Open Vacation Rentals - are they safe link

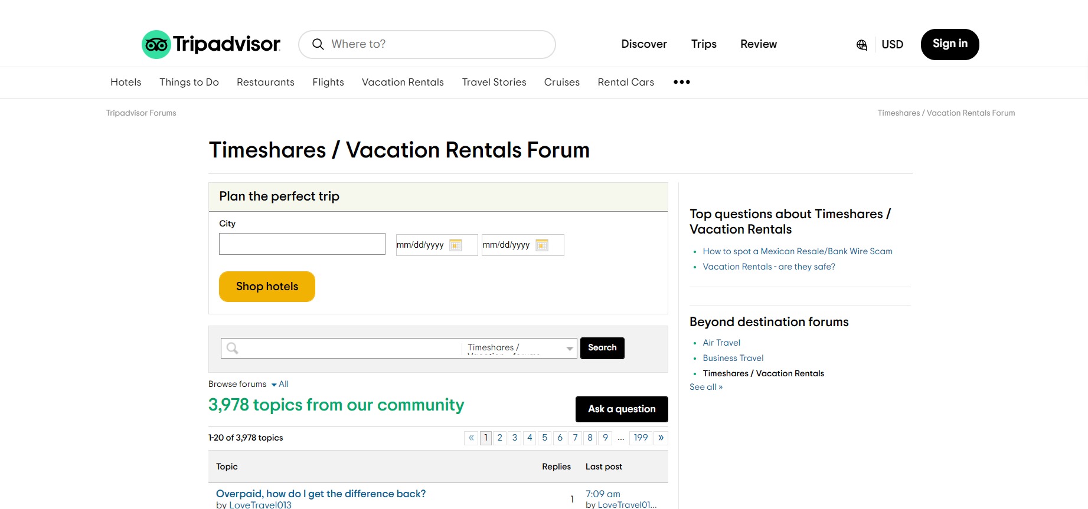pos(769,267)
